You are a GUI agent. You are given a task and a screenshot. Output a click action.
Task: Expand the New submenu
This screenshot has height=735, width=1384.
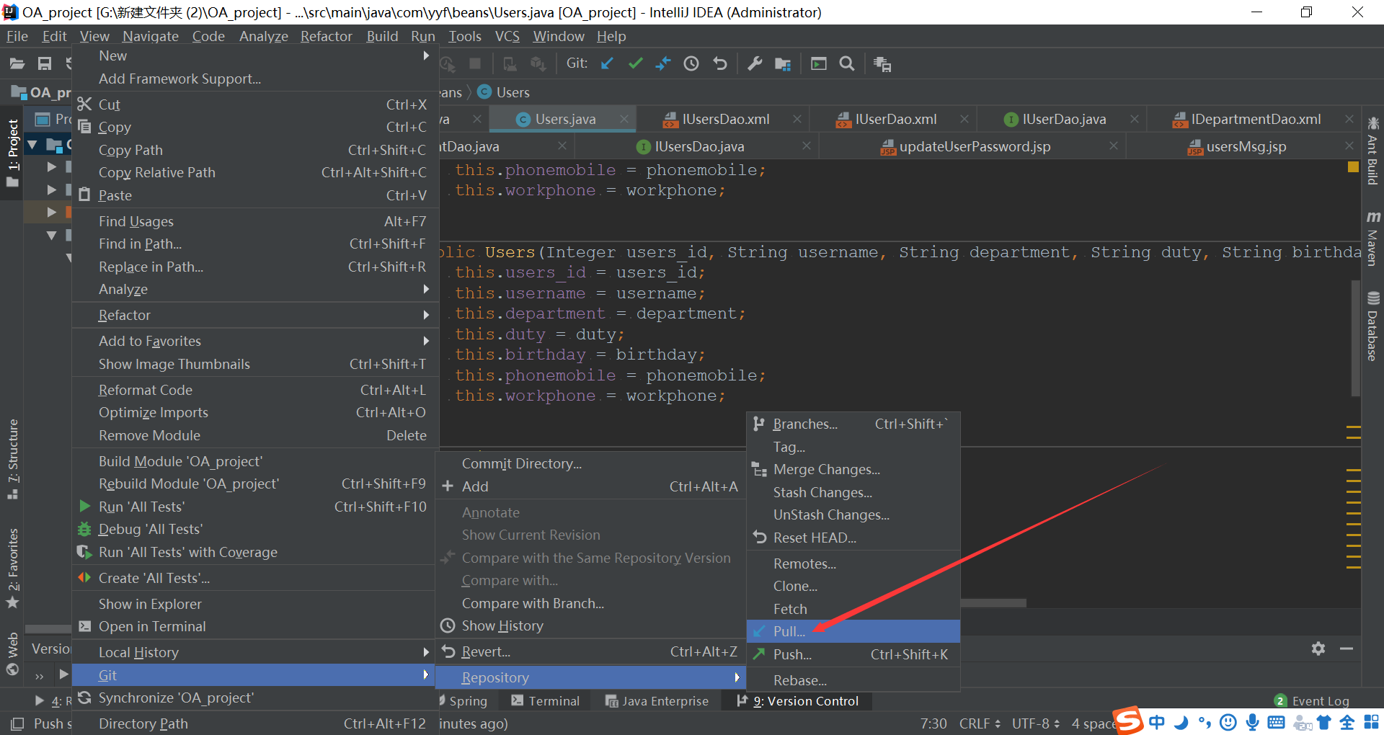point(255,55)
